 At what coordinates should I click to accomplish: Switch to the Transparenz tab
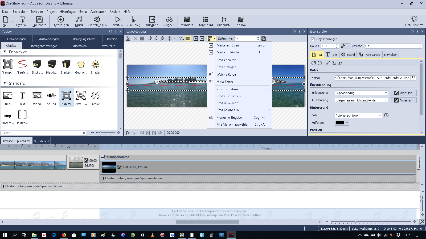click(369, 55)
